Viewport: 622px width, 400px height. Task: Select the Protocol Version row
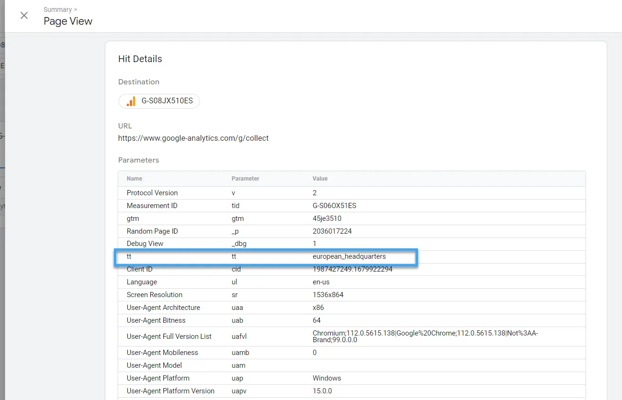152,193
